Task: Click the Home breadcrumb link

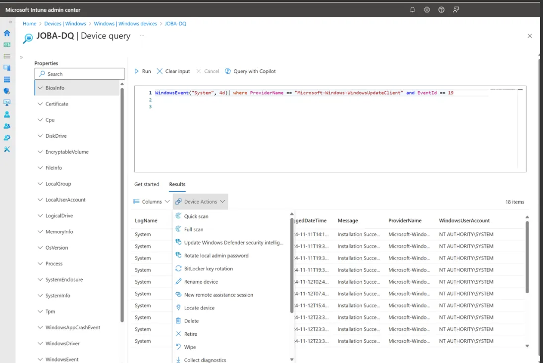Action: [29, 24]
